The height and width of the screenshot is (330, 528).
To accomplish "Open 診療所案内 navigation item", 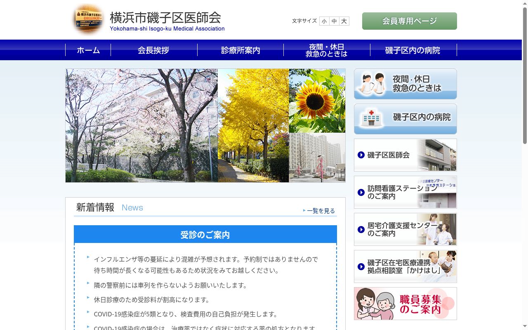I will coord(240,50).
